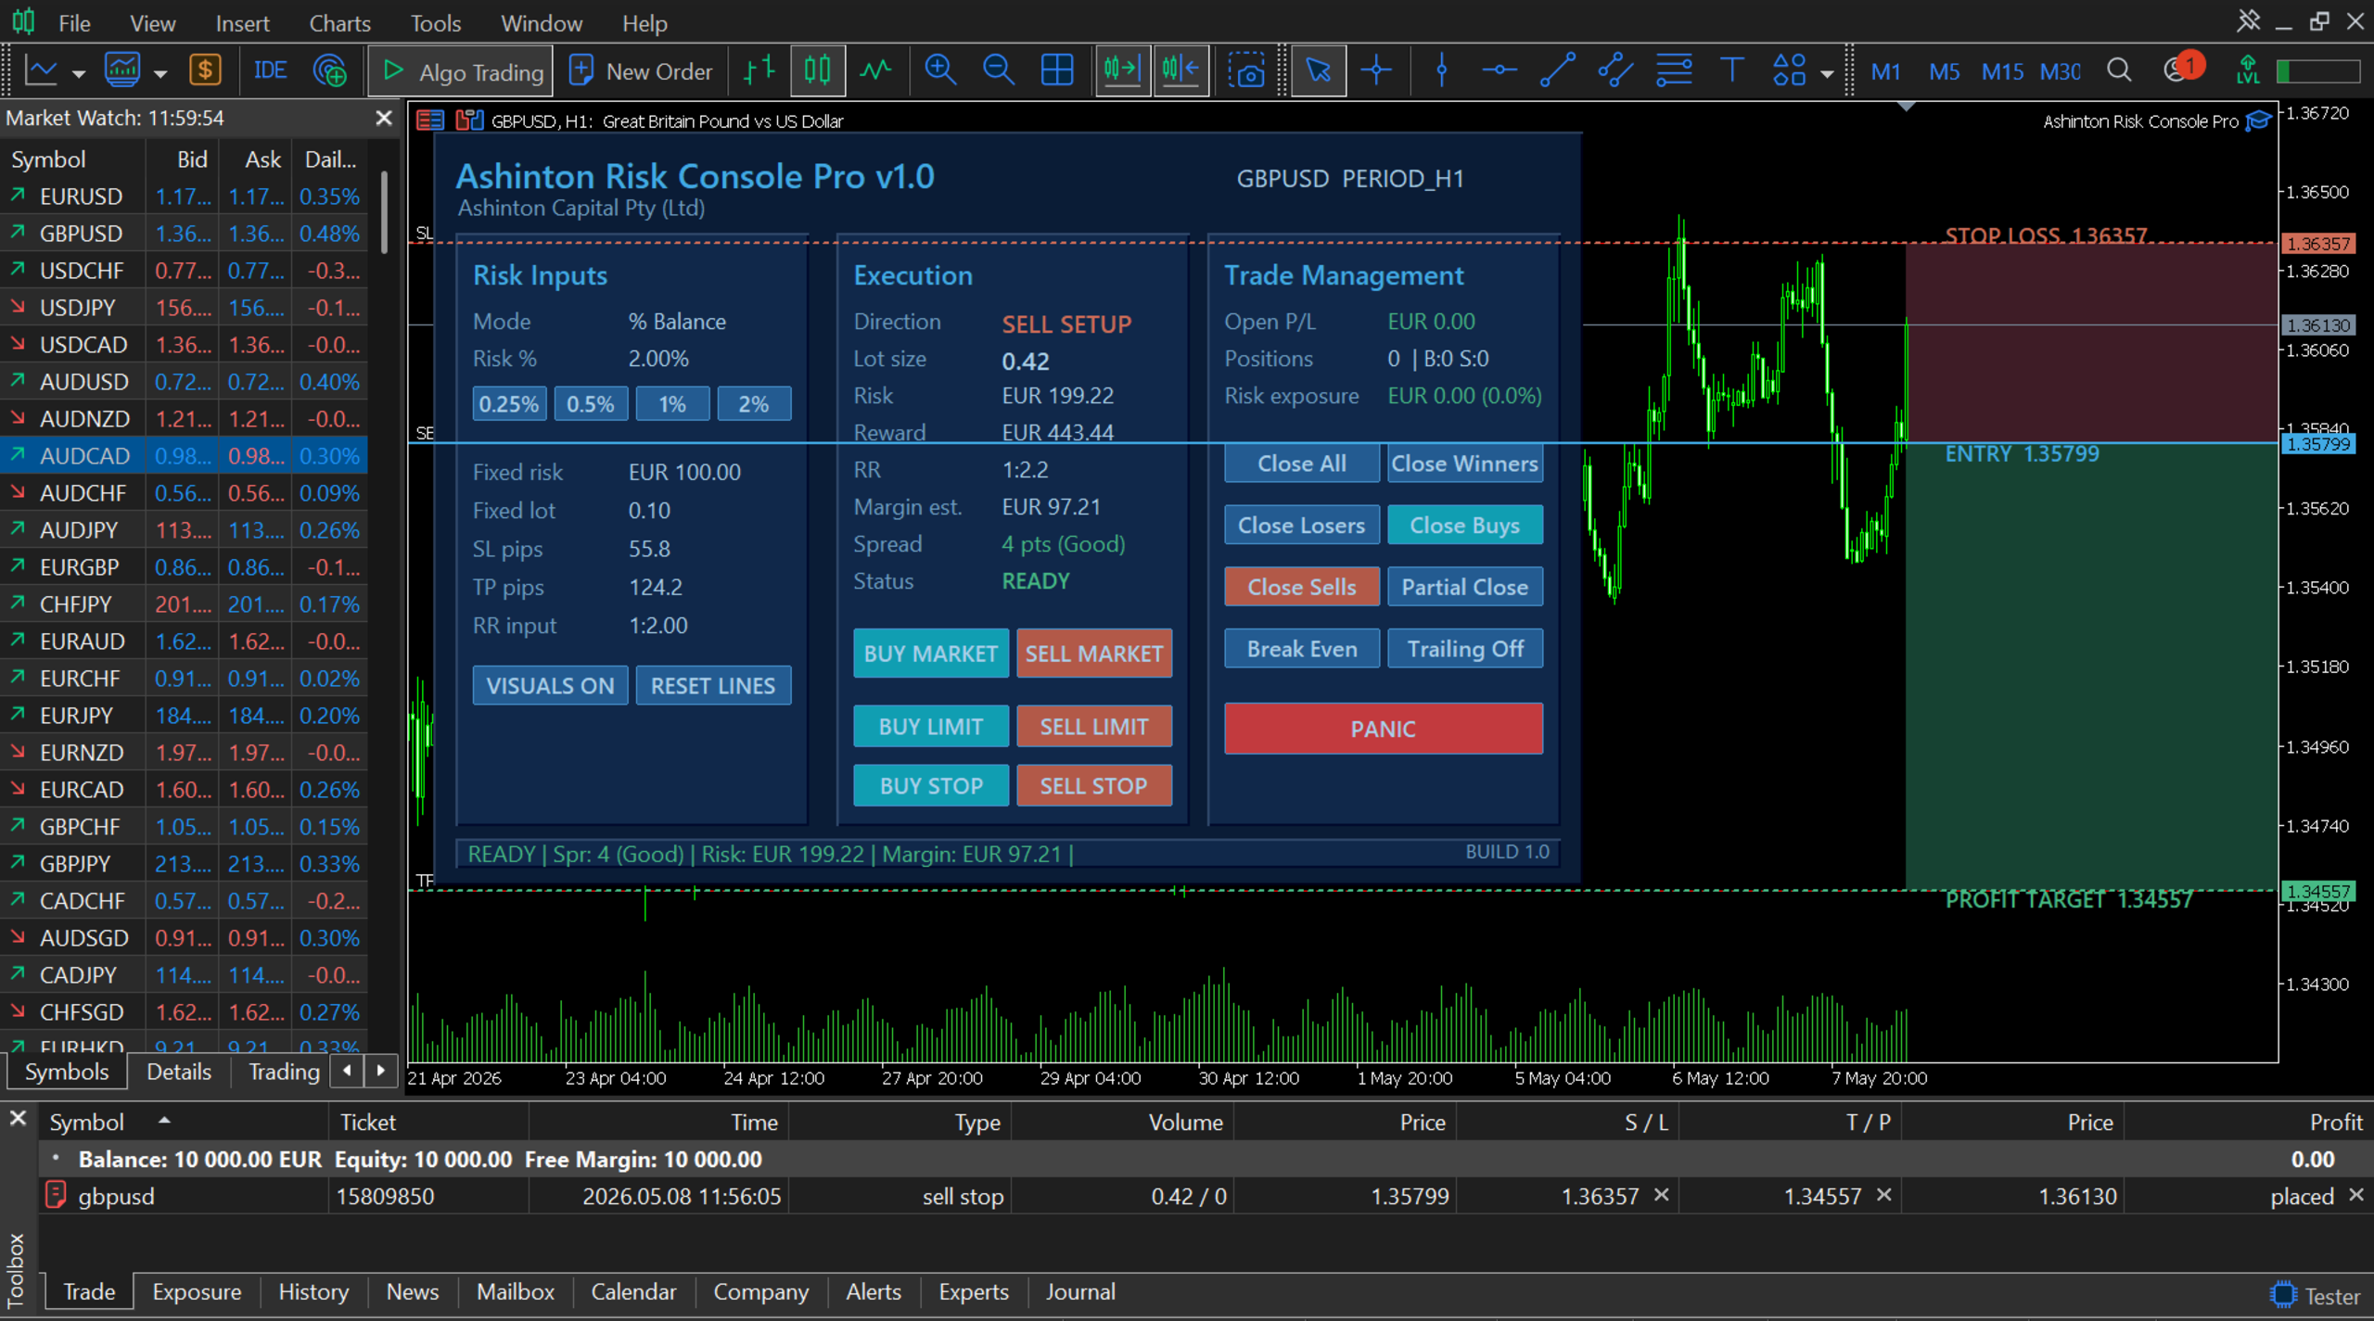The width and height of the screenshot is (2374, 1321).
Task: Click the Close All button
Action: [1302, 463]
